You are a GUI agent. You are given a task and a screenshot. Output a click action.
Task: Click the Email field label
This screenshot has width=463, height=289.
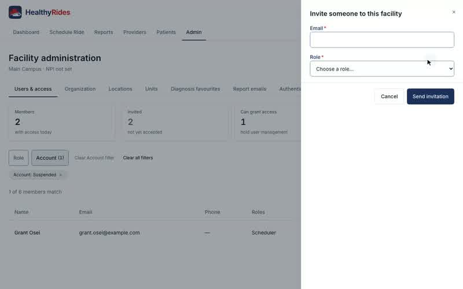click(x=316, y=28)
